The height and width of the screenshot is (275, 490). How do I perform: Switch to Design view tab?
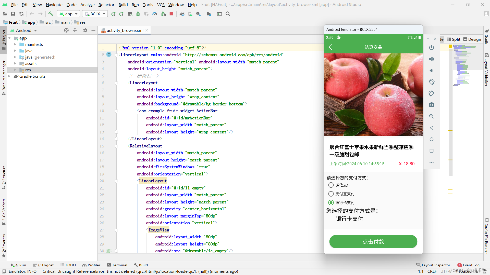[x=472, y=39]
